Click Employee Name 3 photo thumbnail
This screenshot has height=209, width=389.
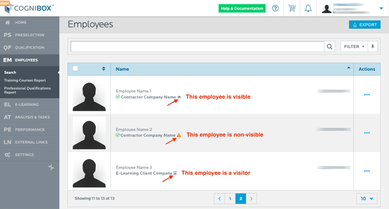pos(89,171)
